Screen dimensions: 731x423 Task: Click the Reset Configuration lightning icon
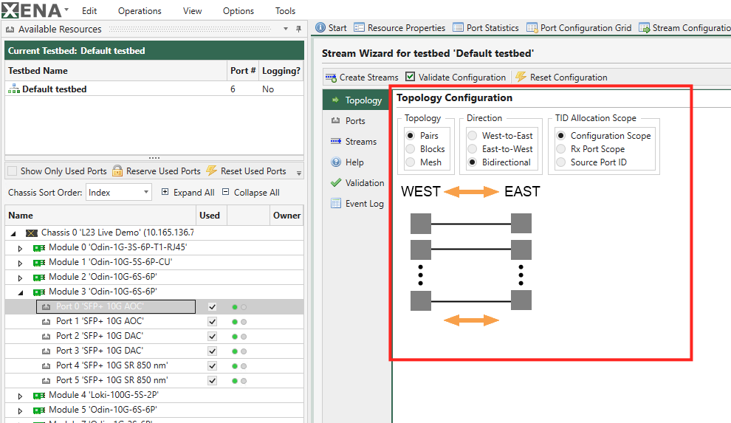(521, 77)
